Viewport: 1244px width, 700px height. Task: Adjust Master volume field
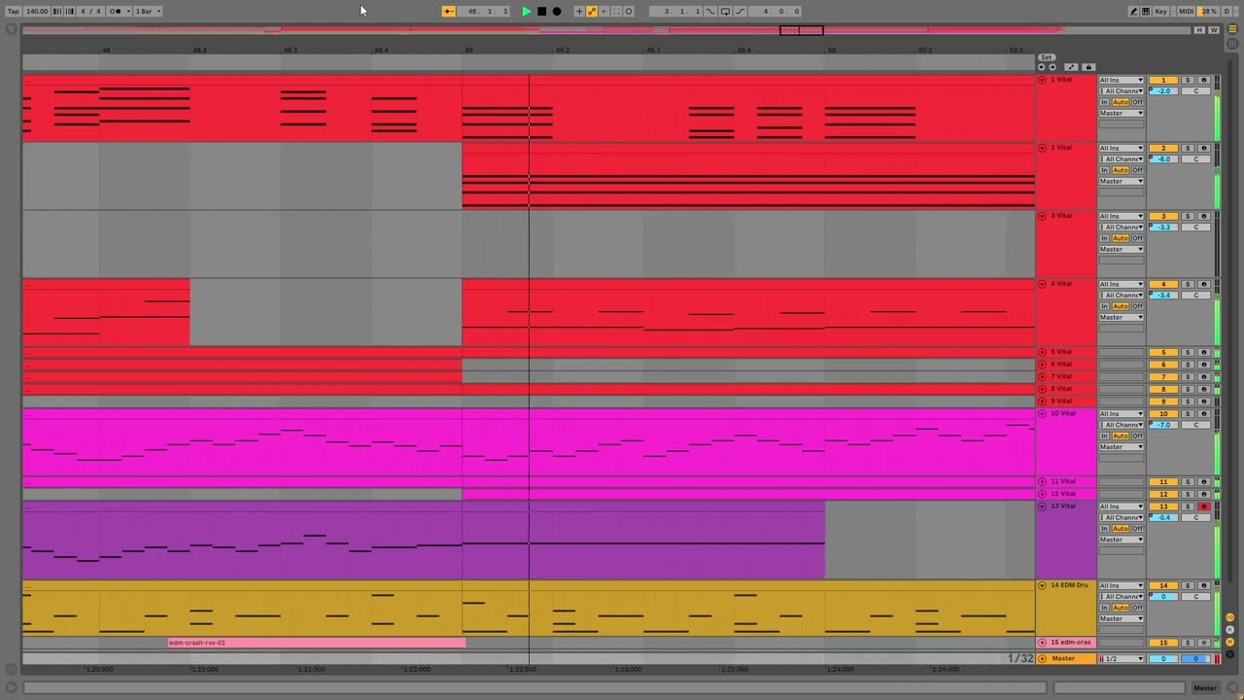pyautogui.click(x=1163, y=659)
